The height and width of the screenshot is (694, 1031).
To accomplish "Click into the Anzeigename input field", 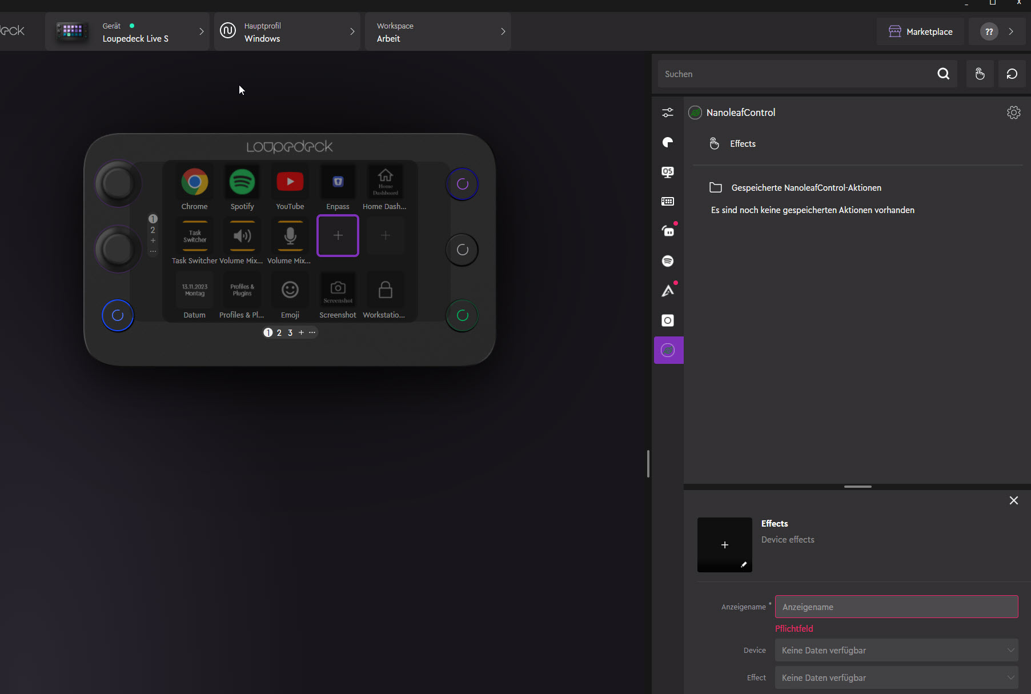I will (x=896, y=607).
